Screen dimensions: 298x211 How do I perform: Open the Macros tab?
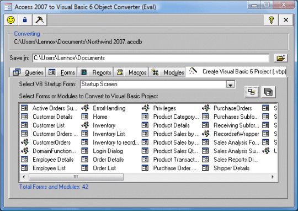[x=131, y=72]
